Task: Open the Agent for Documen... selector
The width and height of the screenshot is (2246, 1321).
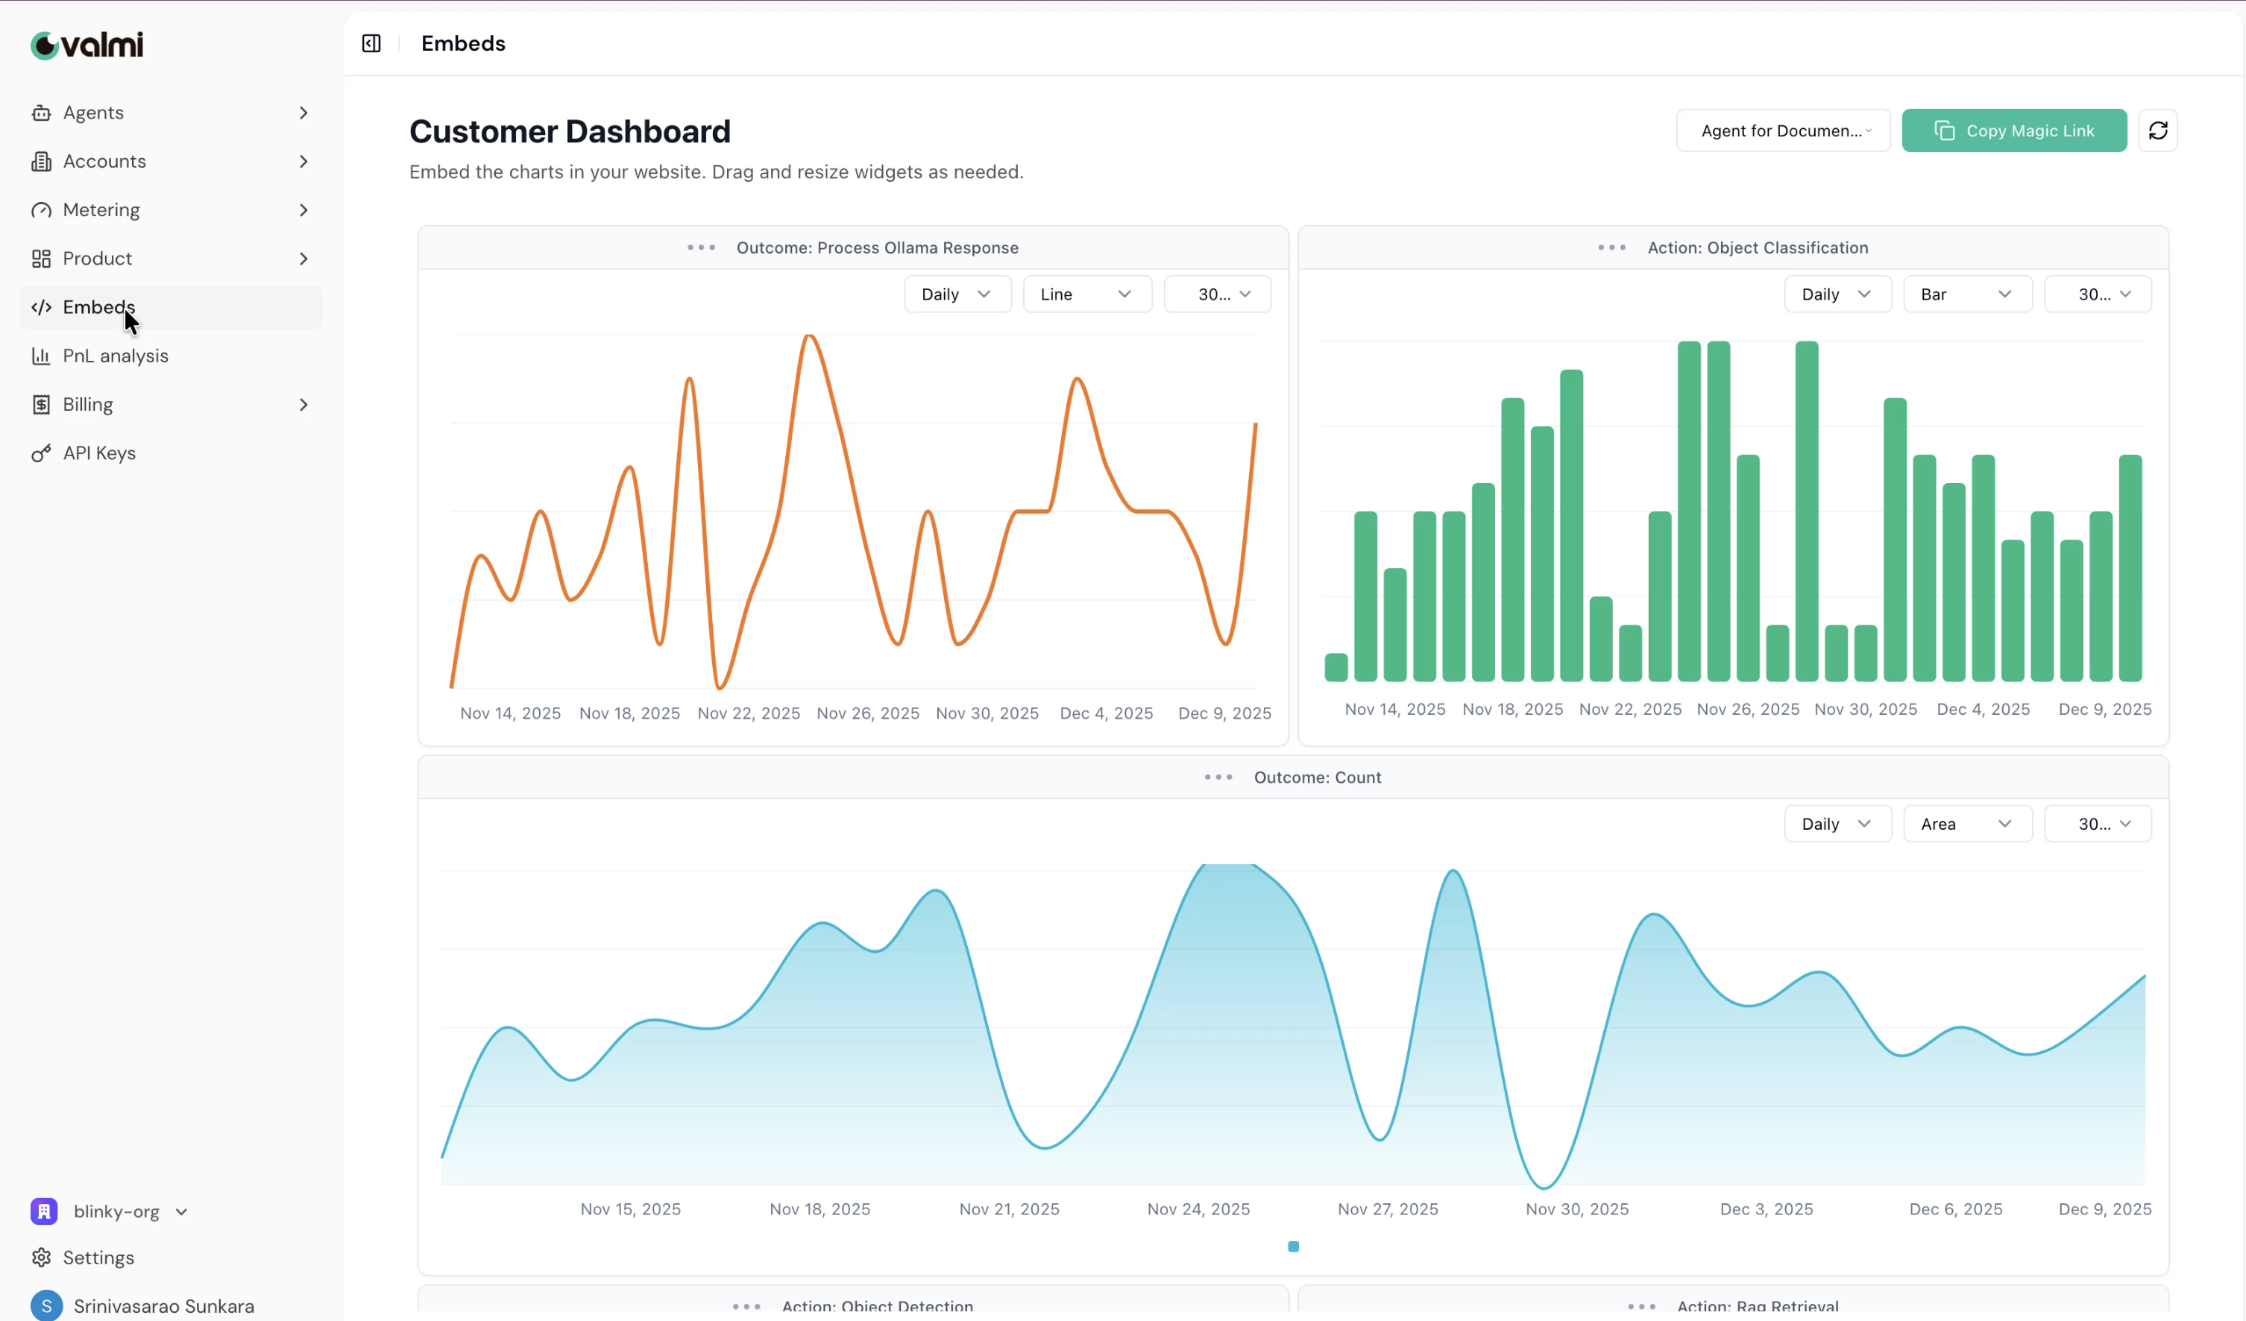Action: 1782,130
